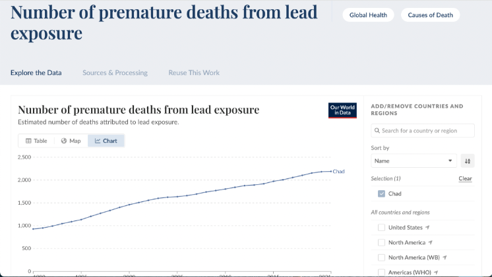Open the Reuse This Work tab

194,72
